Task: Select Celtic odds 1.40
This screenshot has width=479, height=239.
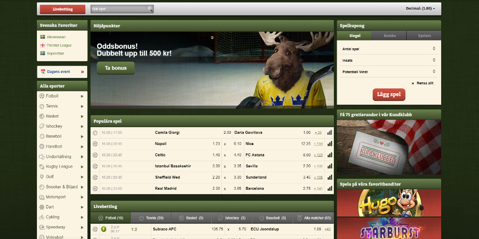Action: (x=217, y=155)
